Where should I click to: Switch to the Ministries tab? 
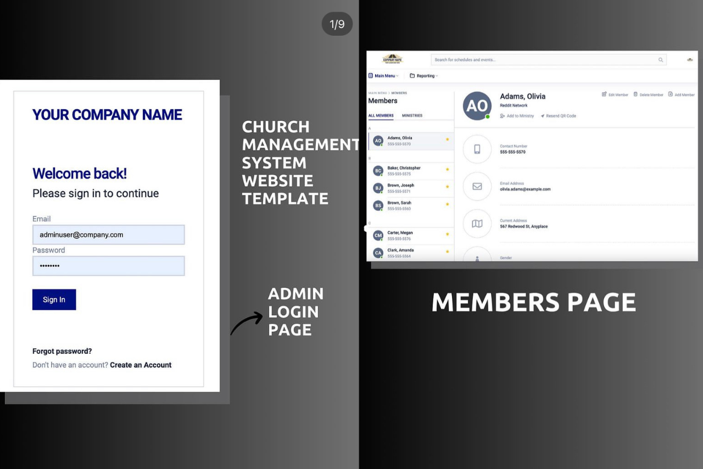point(412,115)
